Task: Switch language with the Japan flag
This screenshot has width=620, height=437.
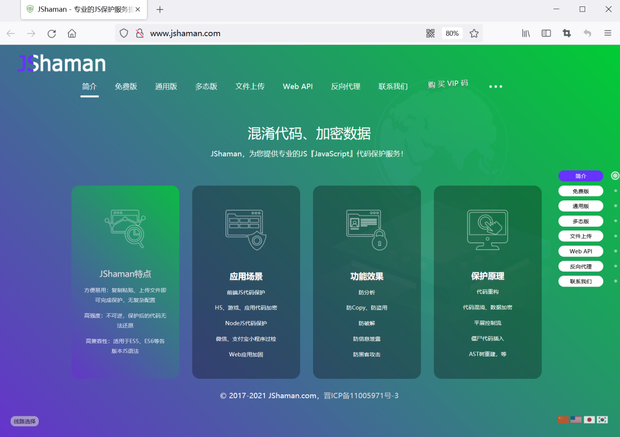Action: tap(589, 420)
